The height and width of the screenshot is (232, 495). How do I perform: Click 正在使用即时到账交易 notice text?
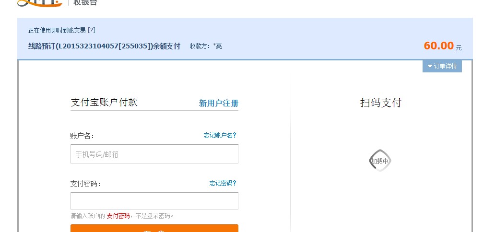point(57,30)
